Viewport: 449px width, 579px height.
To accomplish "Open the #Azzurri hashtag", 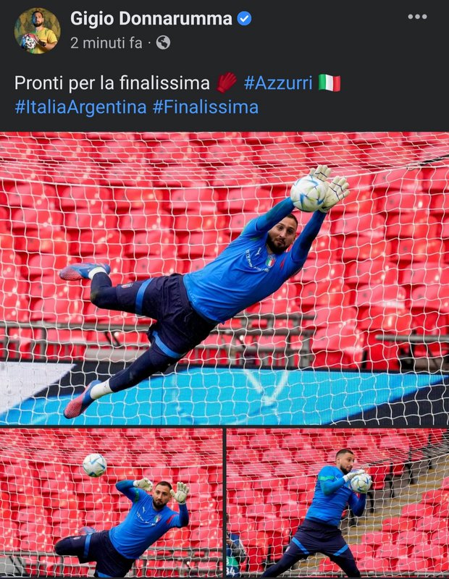I will point(278,83).
